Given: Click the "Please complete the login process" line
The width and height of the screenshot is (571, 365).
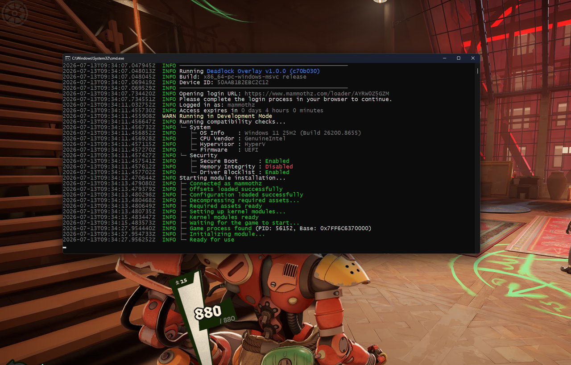Looking at the screenshot, I should 285,99.
